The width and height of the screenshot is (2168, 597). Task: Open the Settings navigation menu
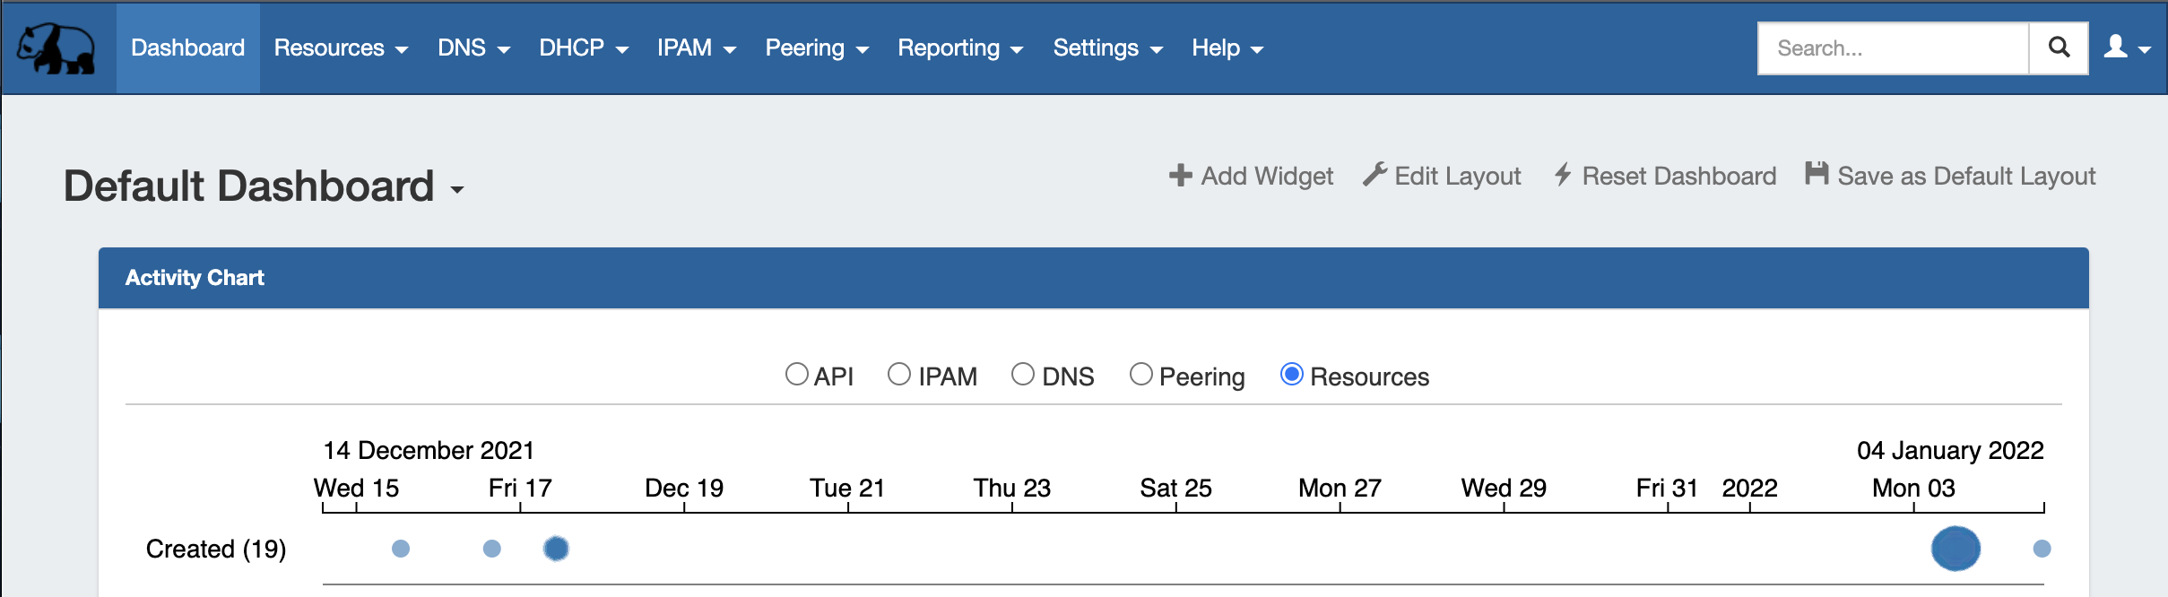[x=1107, y=48]
